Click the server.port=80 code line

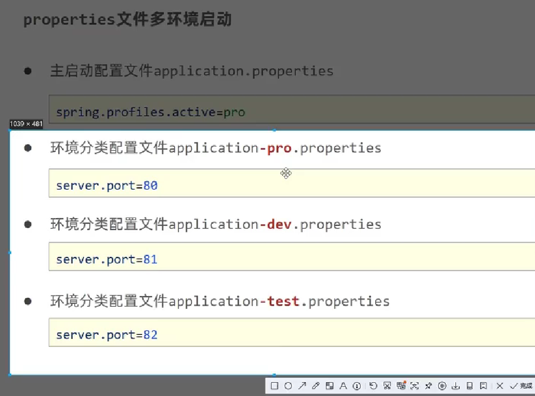coord(107,185)
